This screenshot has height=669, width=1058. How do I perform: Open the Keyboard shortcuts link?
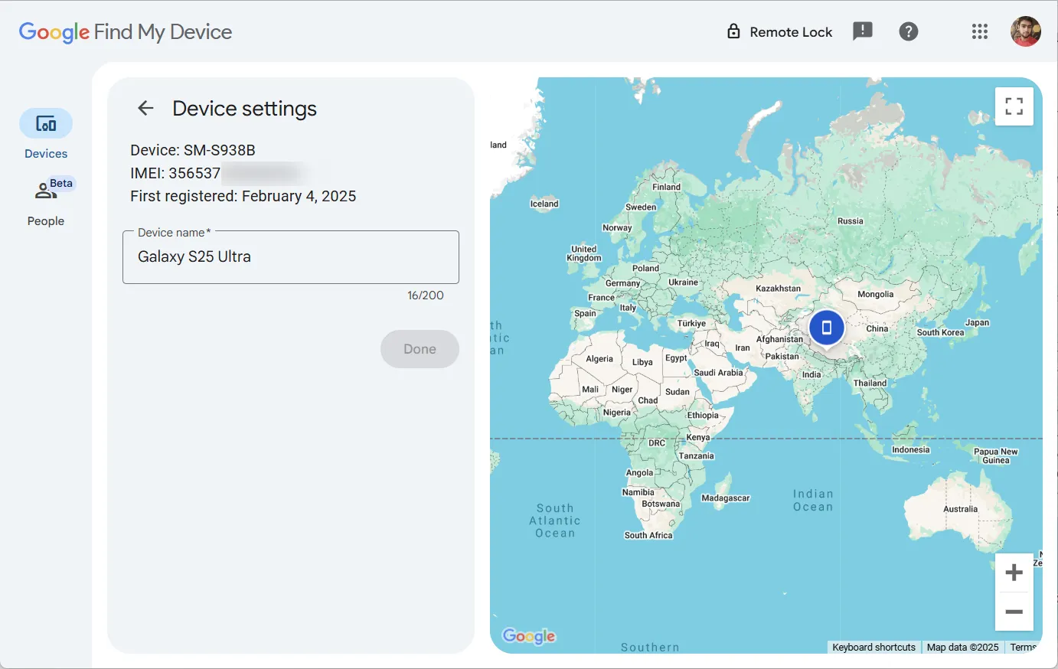(874, 647)
